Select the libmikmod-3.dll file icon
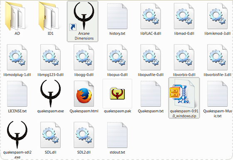 pyautogui.click(x=217, y=16)
